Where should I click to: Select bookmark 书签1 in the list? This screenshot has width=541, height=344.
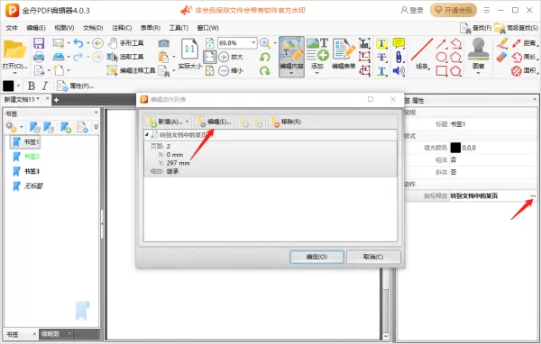coord(26,141)
